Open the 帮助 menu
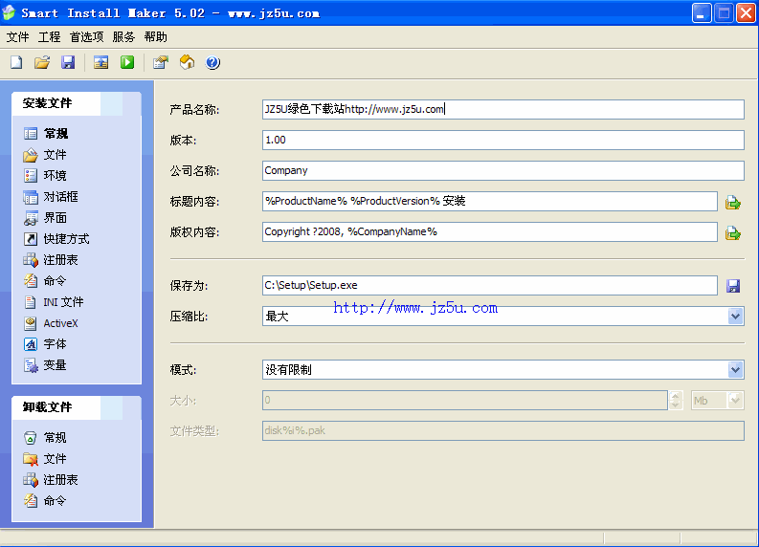759x547 pixels. [x=155, y=36]
